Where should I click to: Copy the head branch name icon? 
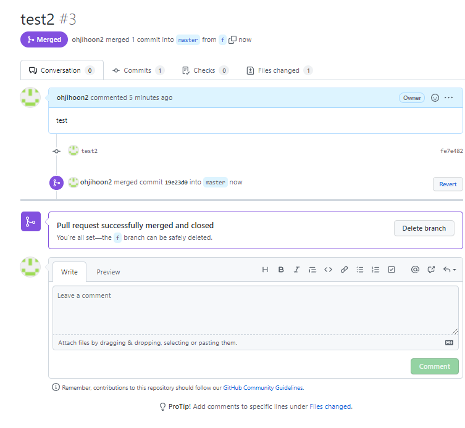[x=232, y=39]
